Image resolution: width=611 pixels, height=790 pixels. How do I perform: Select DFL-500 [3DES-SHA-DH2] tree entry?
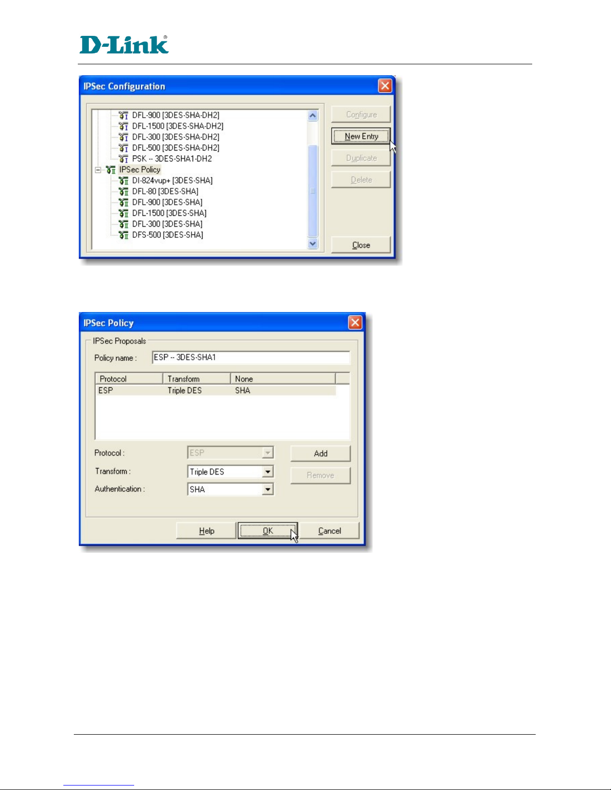176,148
